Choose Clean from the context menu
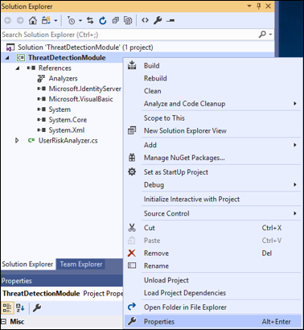The width and height of the screenshot is (304, 330). [x=213, y=91]
